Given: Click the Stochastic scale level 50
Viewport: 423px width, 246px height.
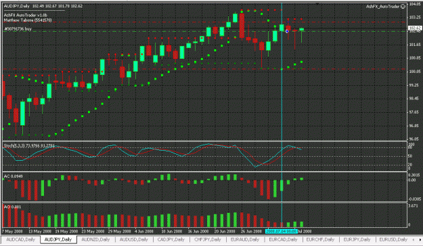Looking at the screenshot, I should [410, 156].
